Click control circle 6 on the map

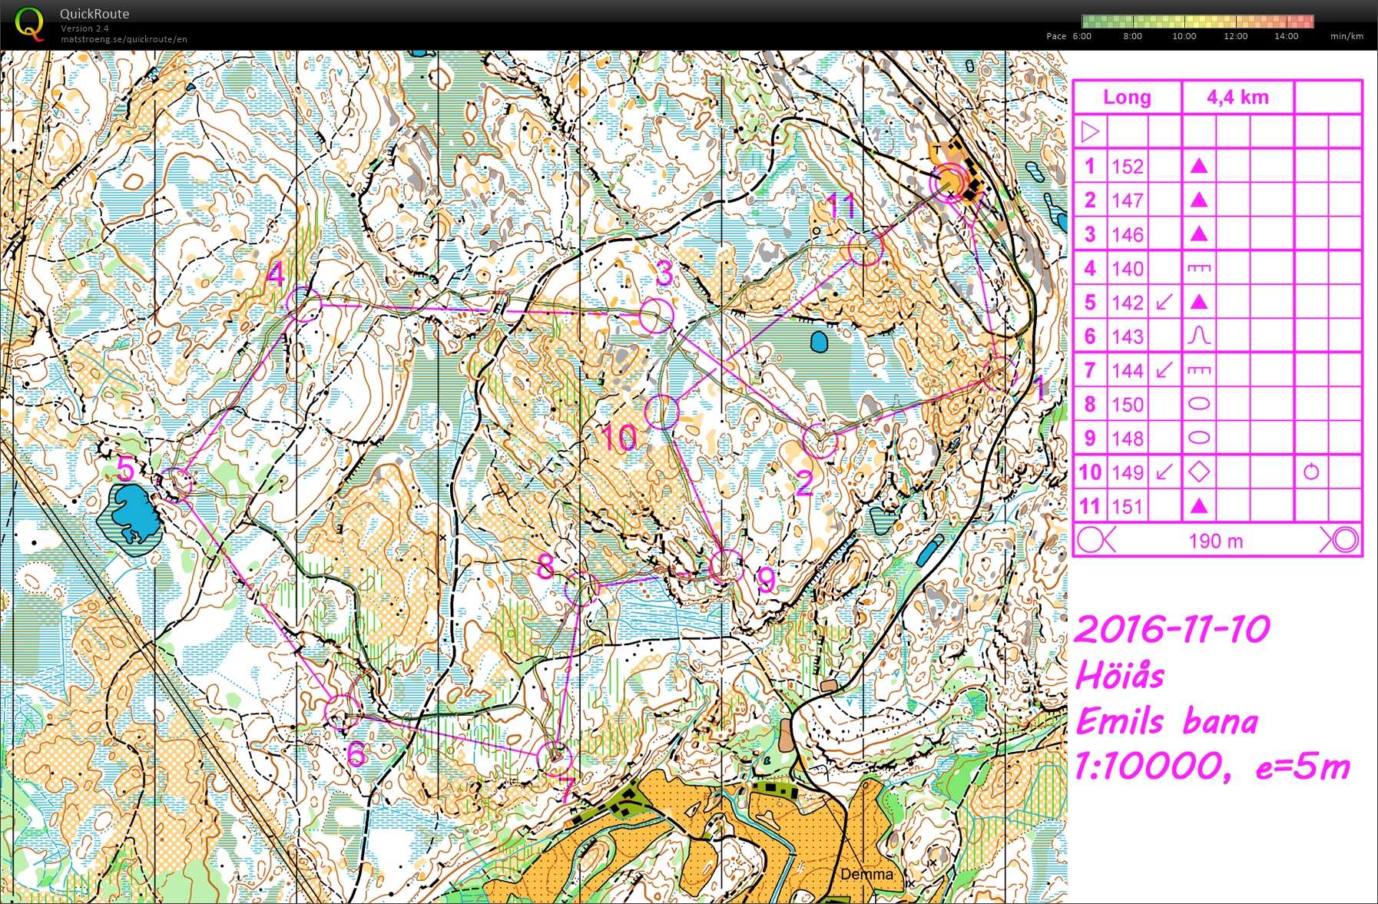tap(342, 711)
